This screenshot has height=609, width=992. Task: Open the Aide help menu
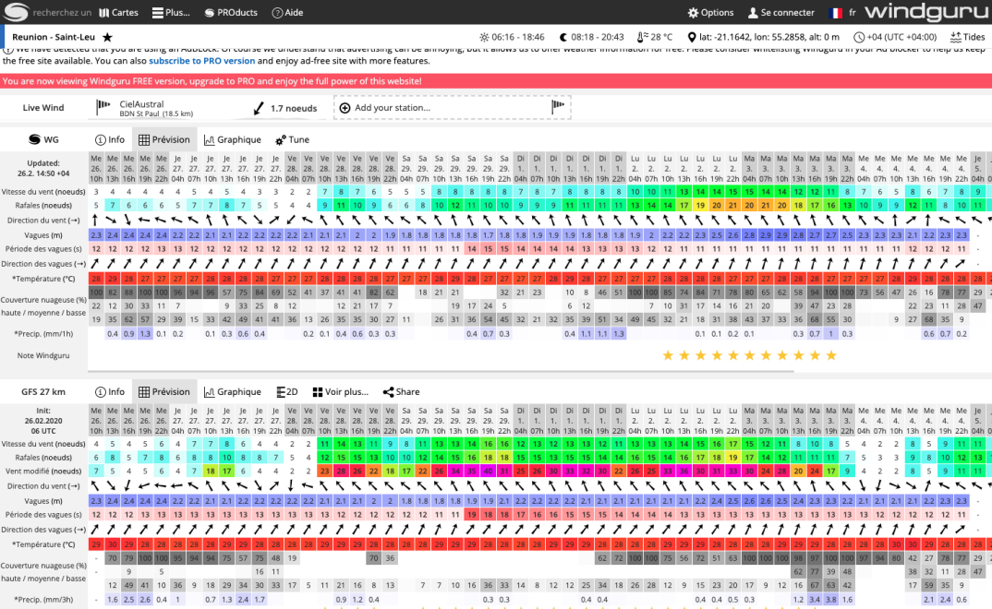coord(286,13)
